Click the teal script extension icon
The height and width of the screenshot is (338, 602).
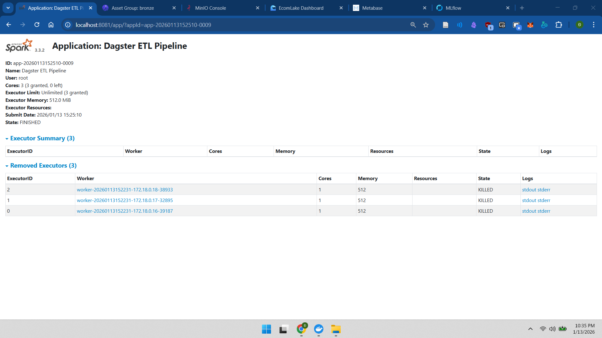544,25
